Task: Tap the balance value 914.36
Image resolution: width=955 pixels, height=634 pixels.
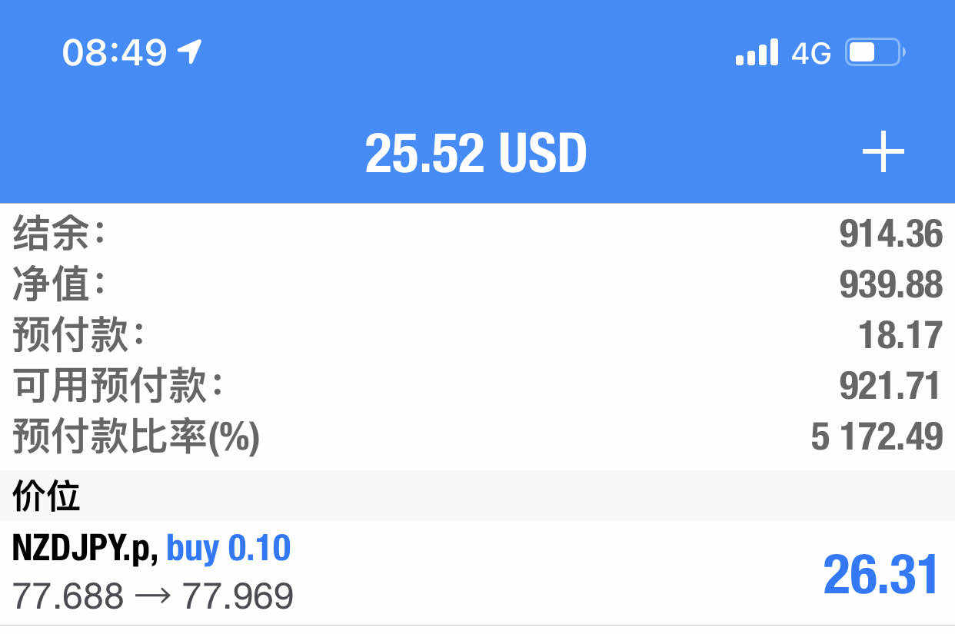Action: click(890, 234)
